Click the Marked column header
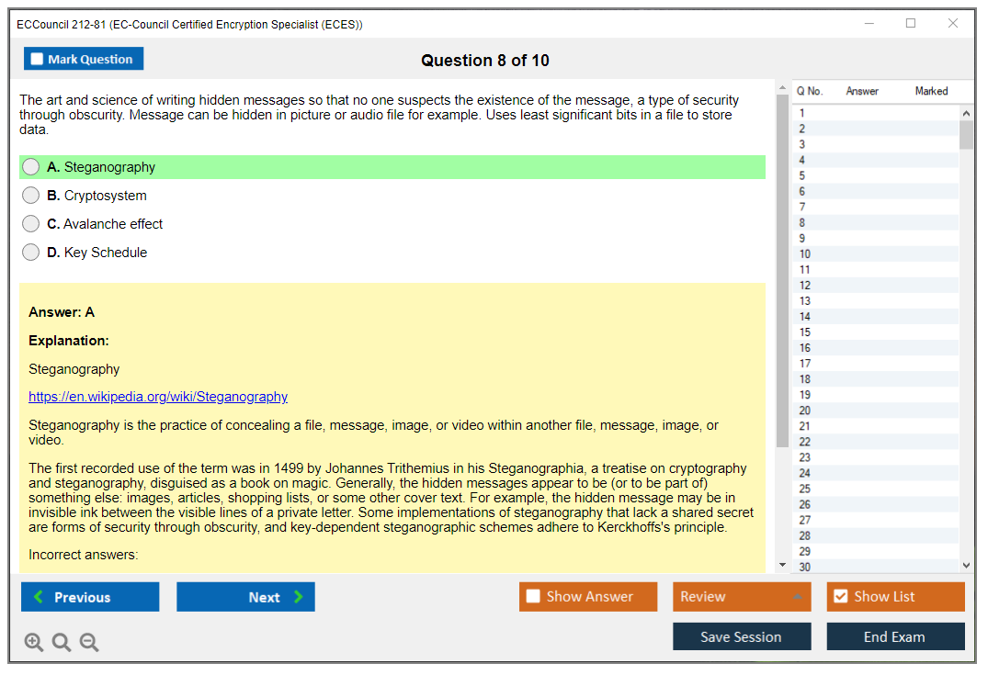 pyautogui.click(x=931, y=91)
